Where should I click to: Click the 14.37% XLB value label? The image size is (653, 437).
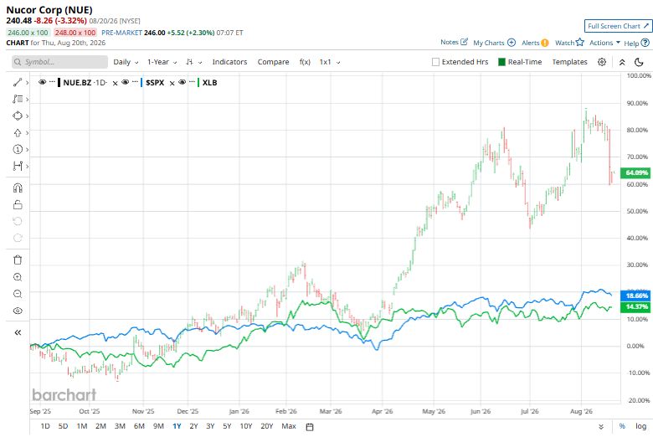(636, 307)
